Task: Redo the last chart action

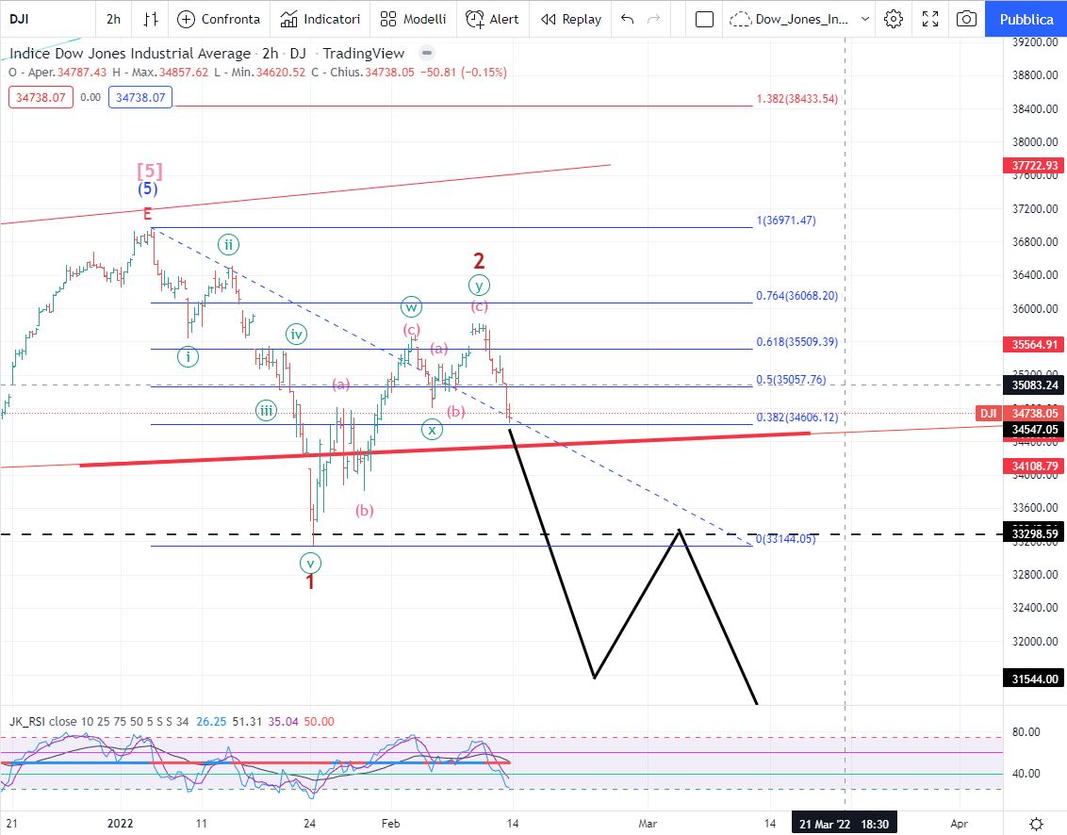Action: coord(653,19)
